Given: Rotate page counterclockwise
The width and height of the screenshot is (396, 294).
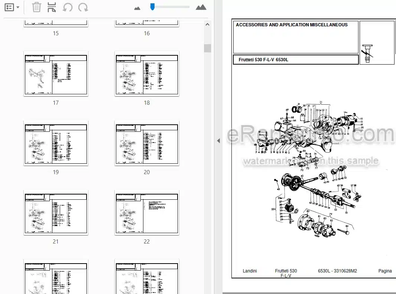Looking at the screenshot, I should click(68, 7).
